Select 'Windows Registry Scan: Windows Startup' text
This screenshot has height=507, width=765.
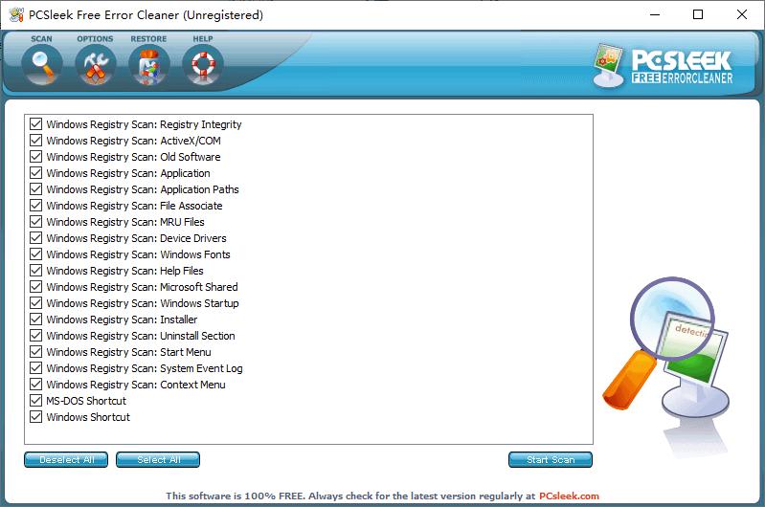(x=143, y=303)
